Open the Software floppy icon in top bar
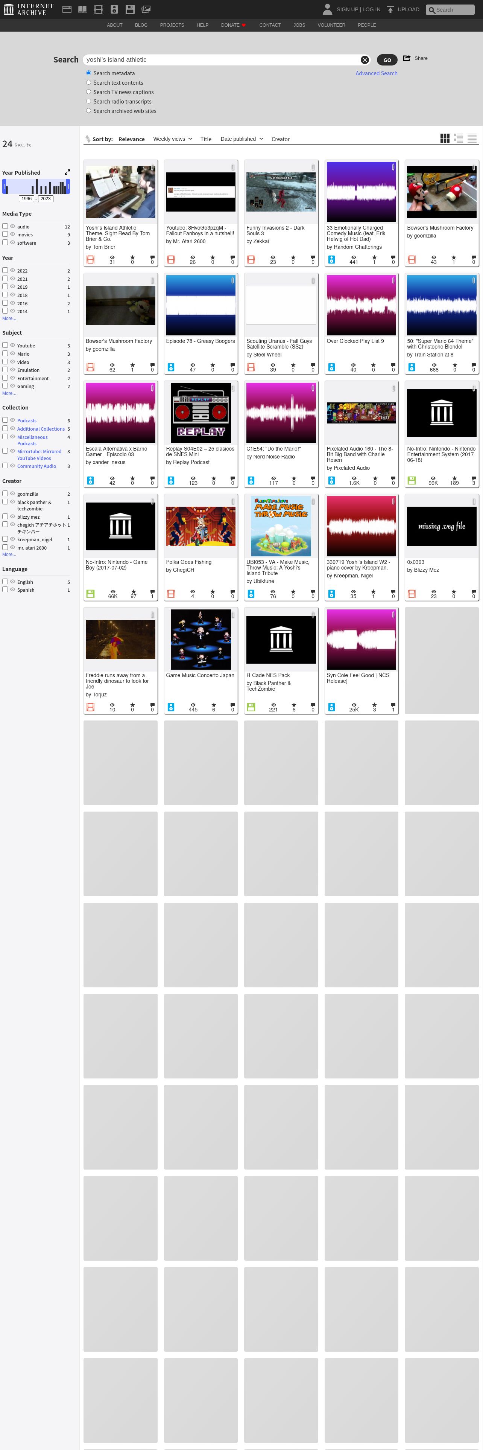The height and width of the screenshot is (1450, 483). 130,9
